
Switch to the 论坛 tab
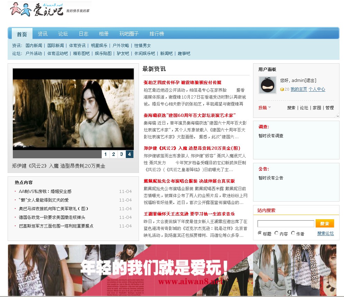coord(63,34)
